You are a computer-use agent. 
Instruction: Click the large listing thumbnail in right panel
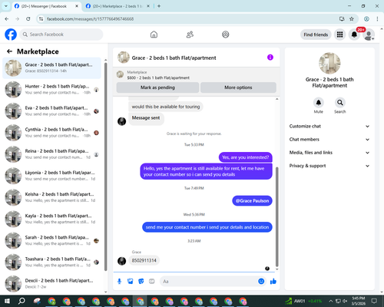[x=329, y=63]
